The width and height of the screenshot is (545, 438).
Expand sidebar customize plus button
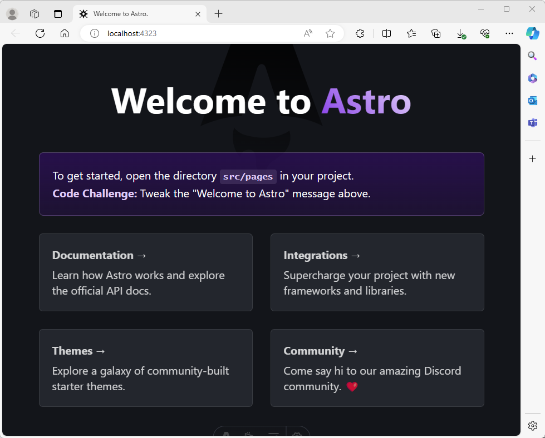(x=533, y=158)
